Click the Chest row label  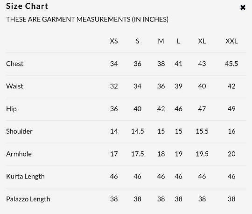14,64
